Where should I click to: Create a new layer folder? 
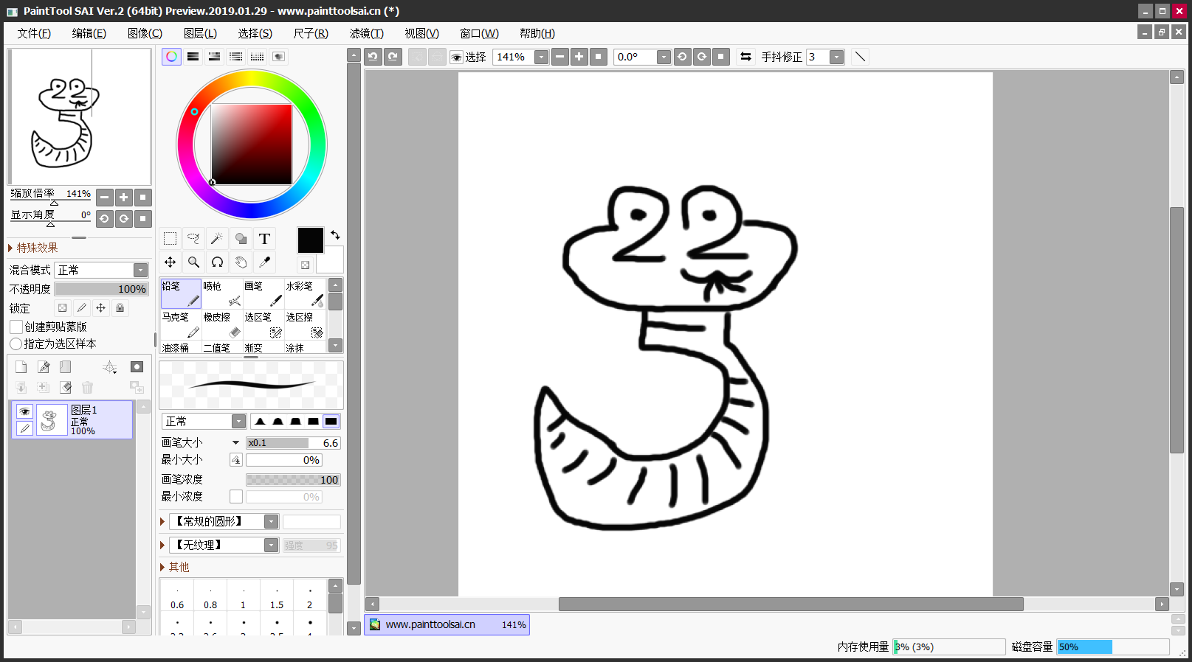coord(66,367)
